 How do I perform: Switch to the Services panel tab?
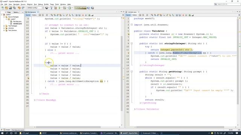pos(16,12)
